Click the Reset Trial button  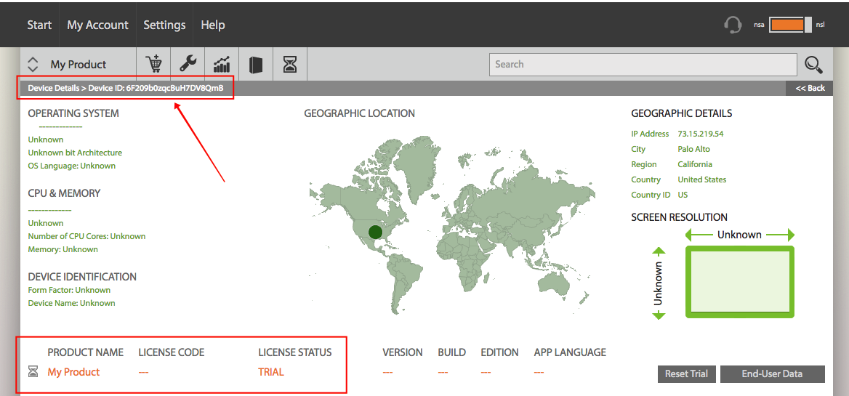coord(687,373)
